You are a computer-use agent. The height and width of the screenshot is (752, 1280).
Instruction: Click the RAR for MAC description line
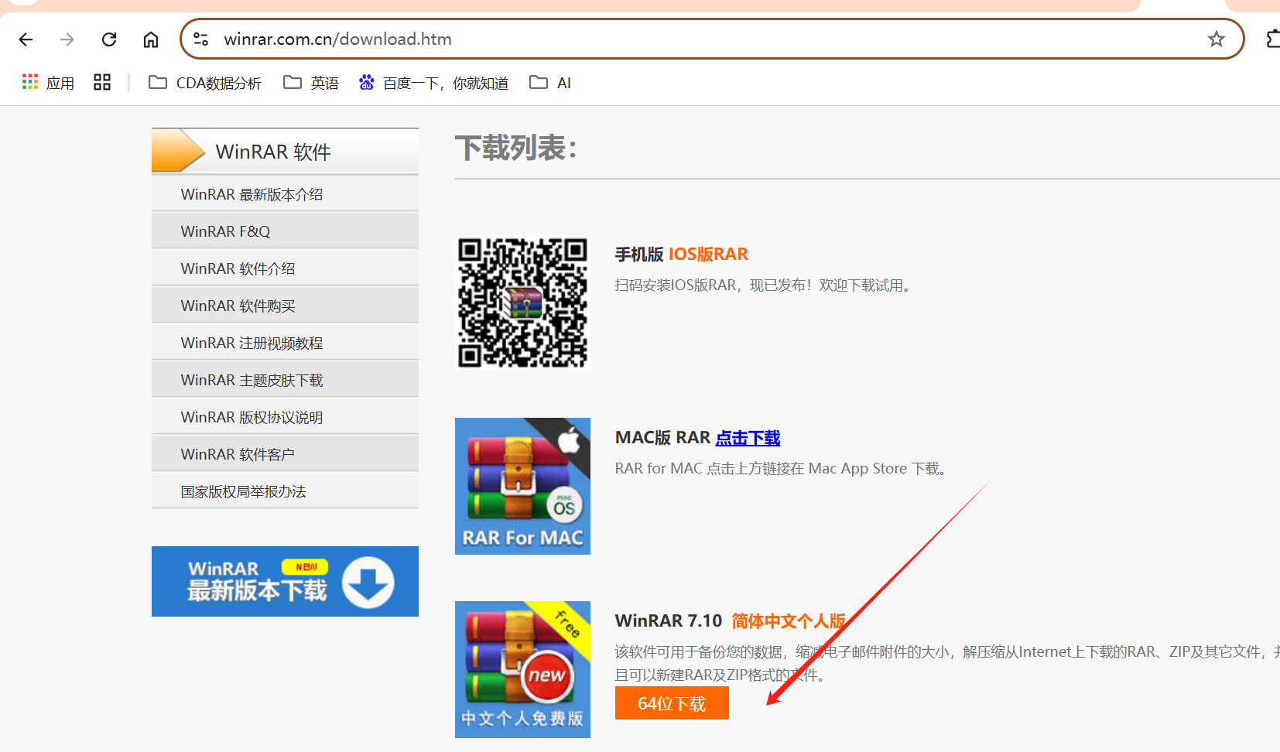pyautogui.click(x=782, y=469)
